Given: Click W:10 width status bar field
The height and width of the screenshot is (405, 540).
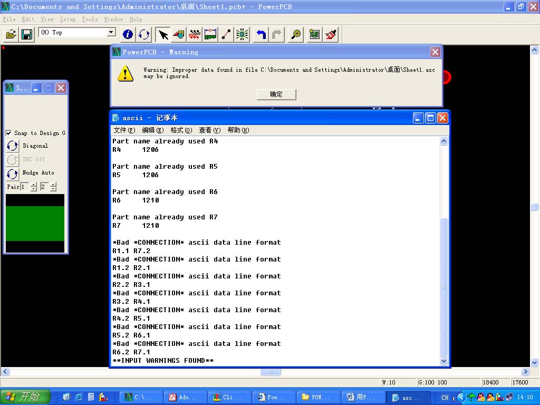Looking at the screenshot, I should pos(398,382).
